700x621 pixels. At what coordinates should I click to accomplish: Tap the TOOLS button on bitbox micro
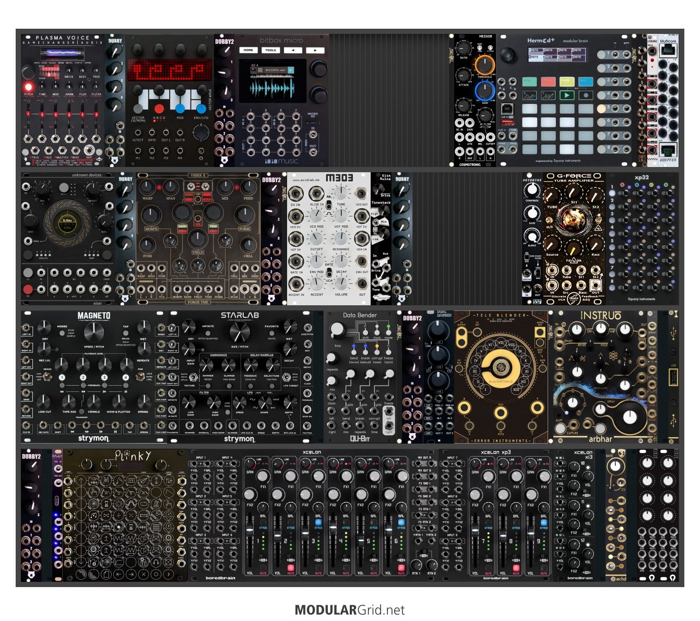coord(270,50)
